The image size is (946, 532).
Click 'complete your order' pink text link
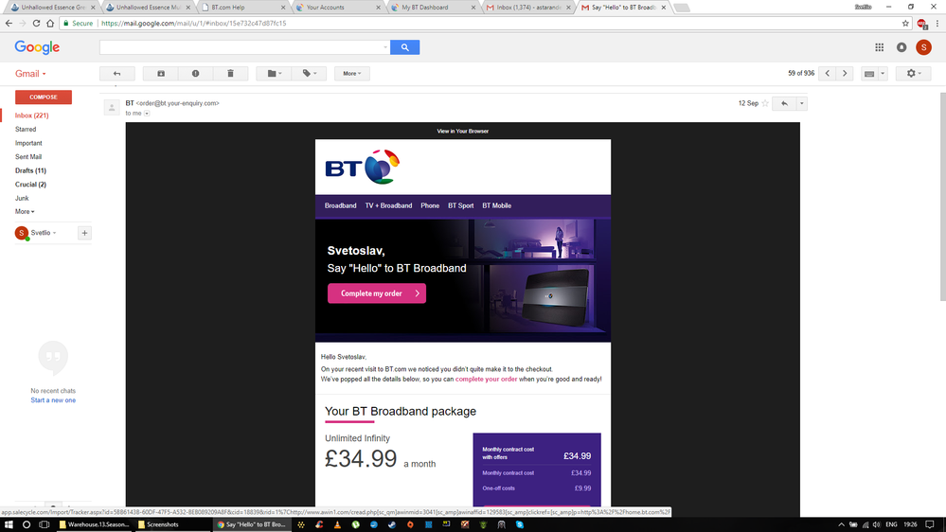coord(487,380)
